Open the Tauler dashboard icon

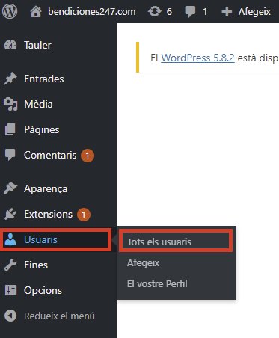click(x=10, y=45)
